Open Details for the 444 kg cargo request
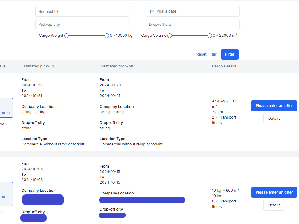The image size is (299, 224). 274,119
